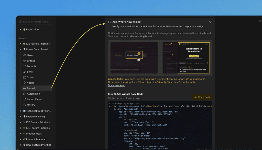Click the Criteria icon in the sidebar
Viewport: 262px width, 150px height.
pos(25,61)
